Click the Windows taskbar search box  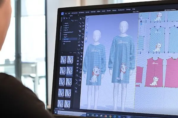[71, 113]
